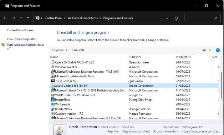
Task: Click the large Java icon in details pane
Action: [x=59, y=130]
